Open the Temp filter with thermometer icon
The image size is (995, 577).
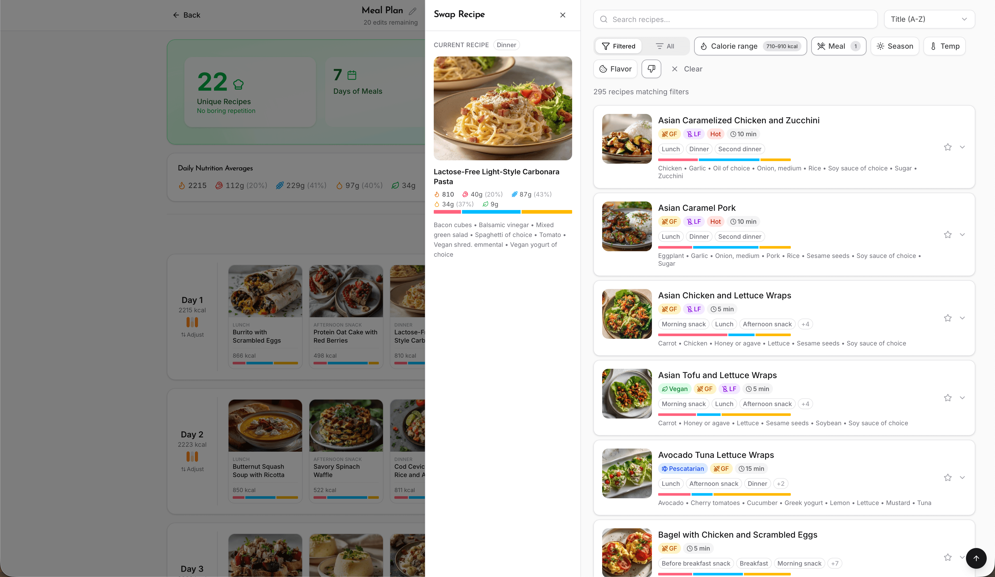(x=944, y=46)
